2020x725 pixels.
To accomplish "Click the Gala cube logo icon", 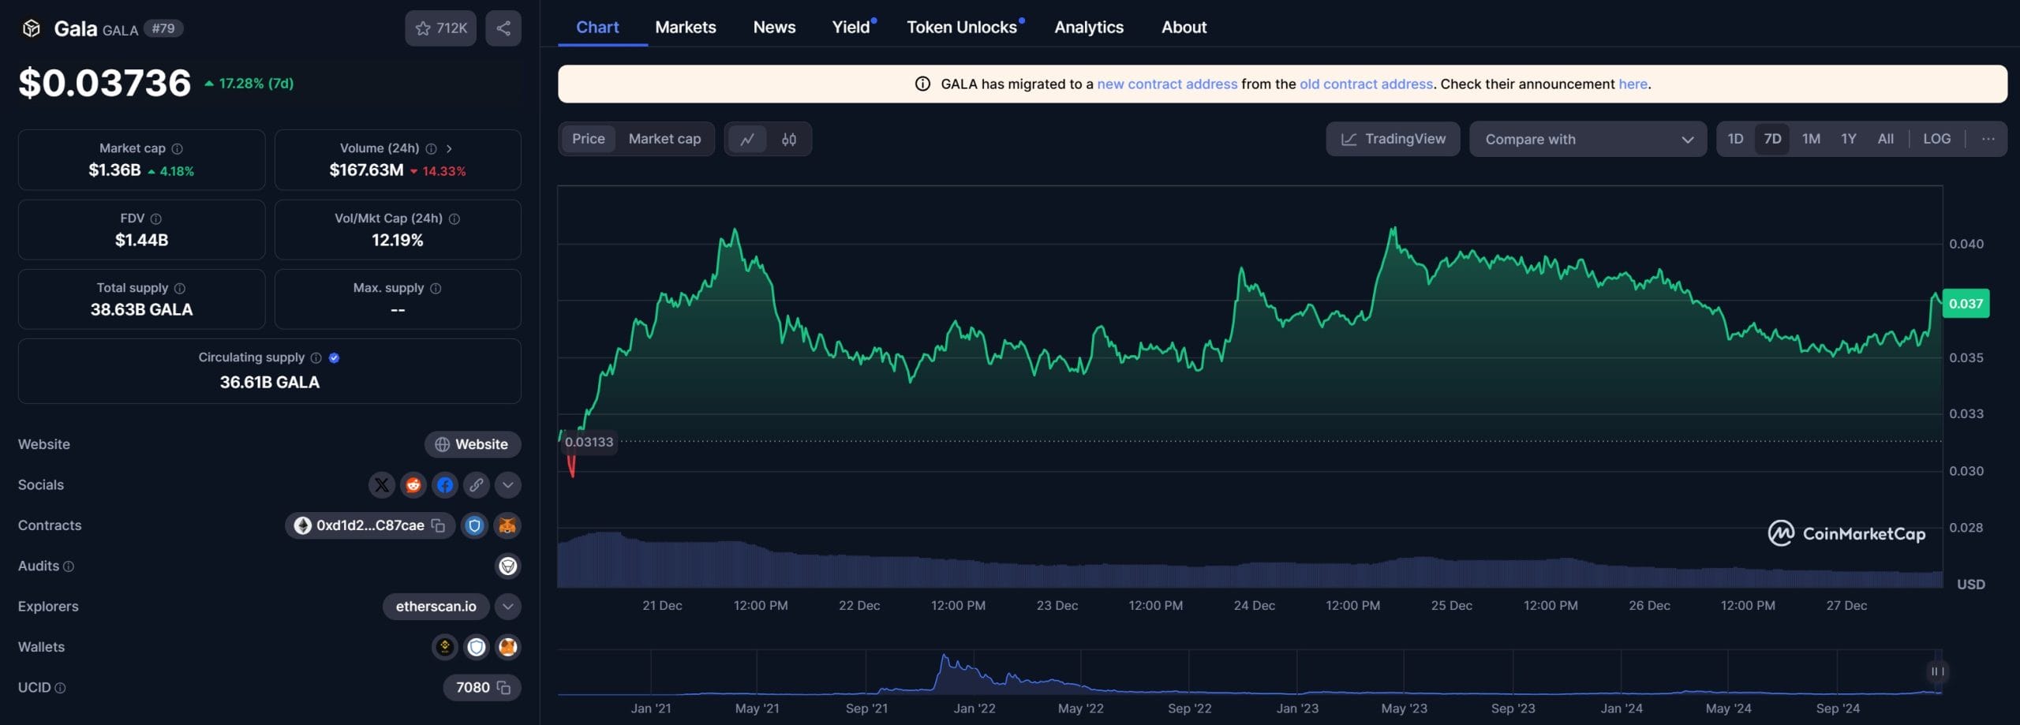I will 31,29.
